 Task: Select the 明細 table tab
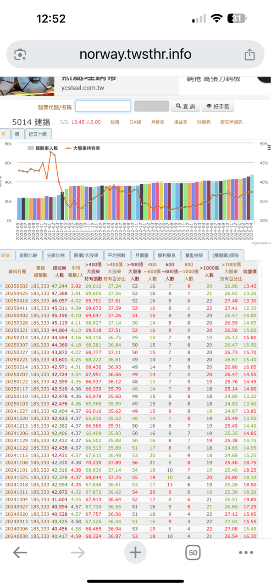click(6, 255)
